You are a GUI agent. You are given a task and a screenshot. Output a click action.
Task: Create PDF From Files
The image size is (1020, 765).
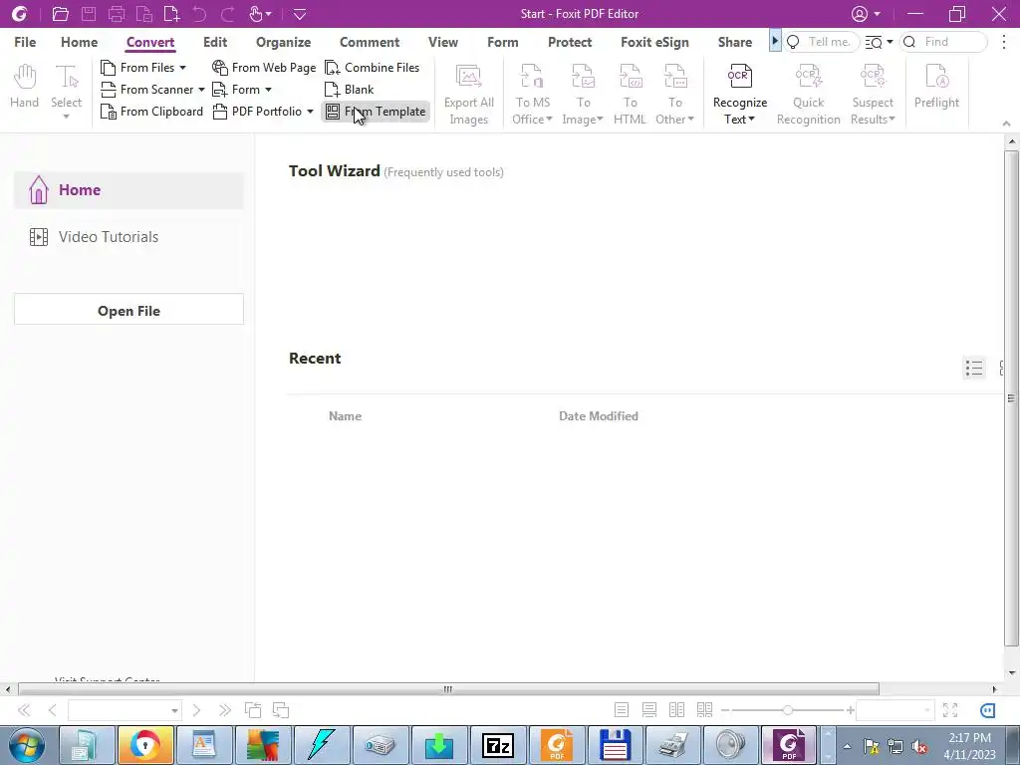137,68
